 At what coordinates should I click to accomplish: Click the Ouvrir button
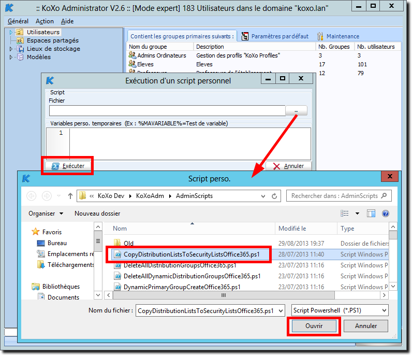(x=314, y=326)
